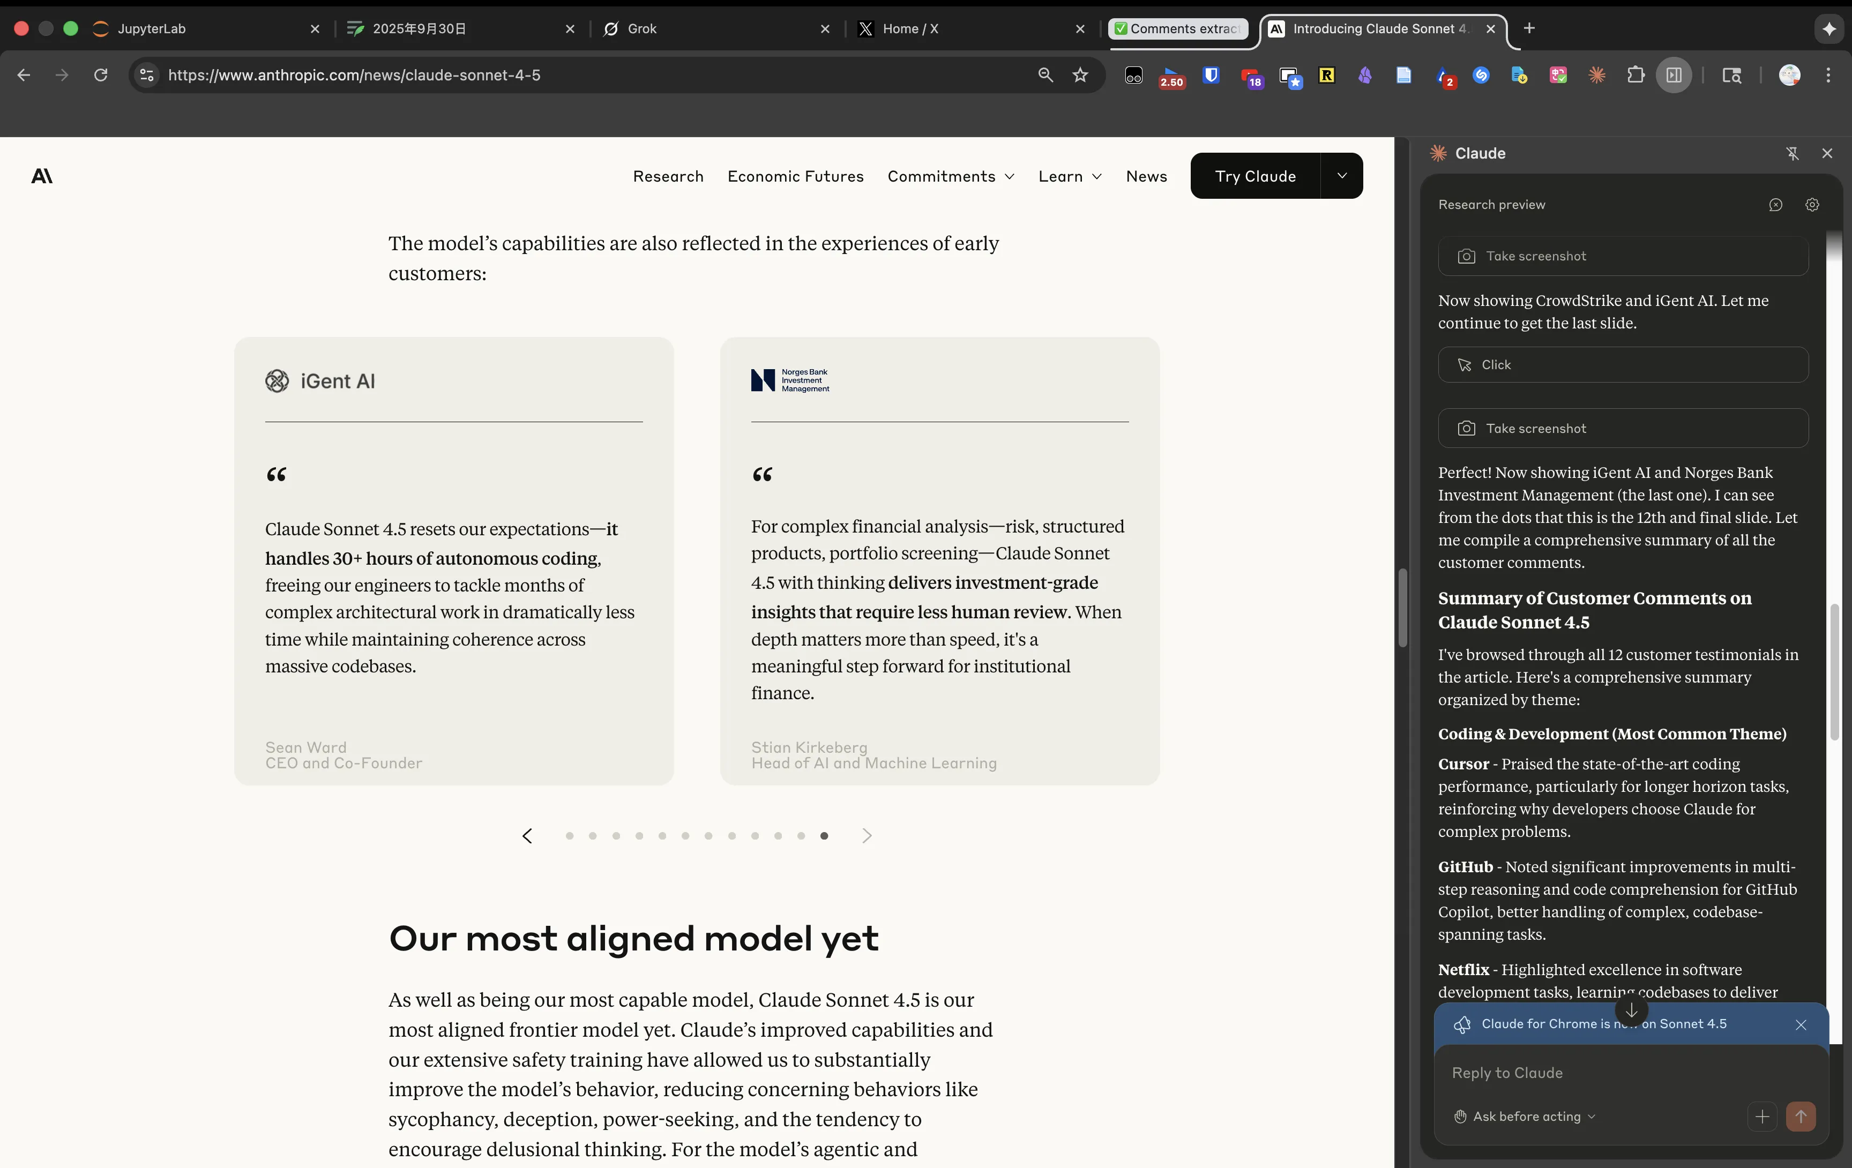Click the iGent AI testimonial card logo
1852x1168 pixels.
(320, 380)
